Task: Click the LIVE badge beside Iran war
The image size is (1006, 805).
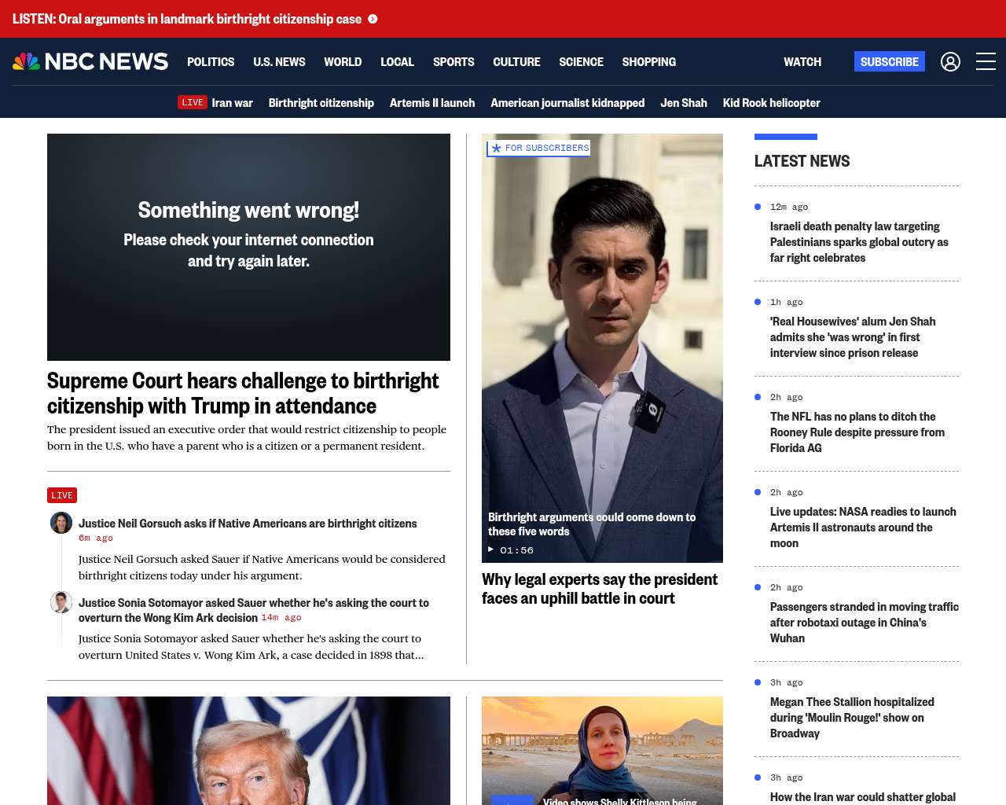Action: (x=193, y=103)
